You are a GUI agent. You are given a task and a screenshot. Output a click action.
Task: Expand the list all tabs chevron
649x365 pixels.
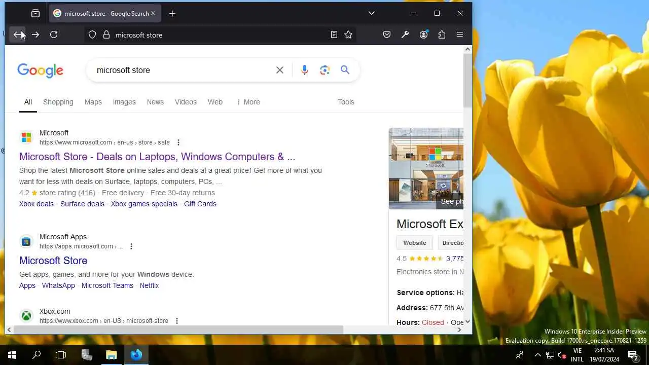[372, 14]
